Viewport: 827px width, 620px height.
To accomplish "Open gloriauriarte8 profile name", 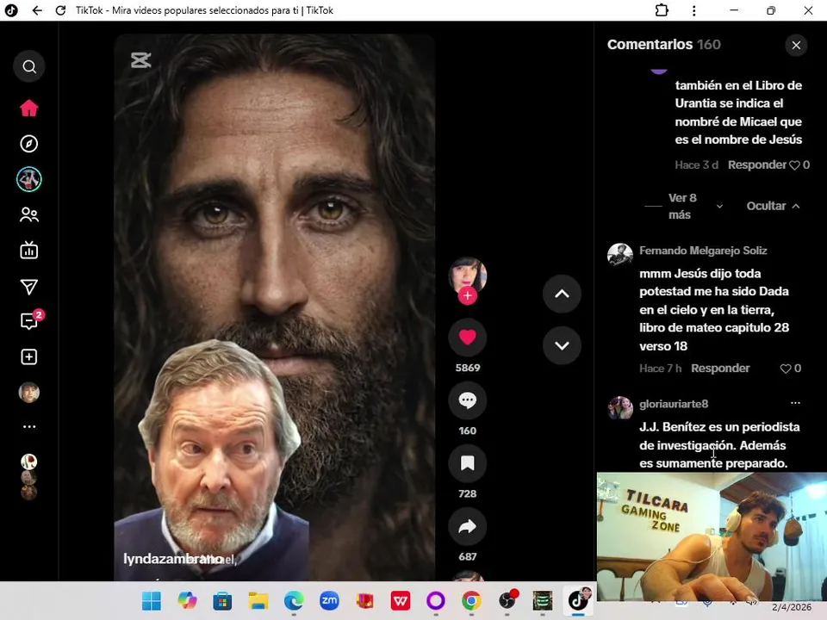I will [x=674, y=404].
